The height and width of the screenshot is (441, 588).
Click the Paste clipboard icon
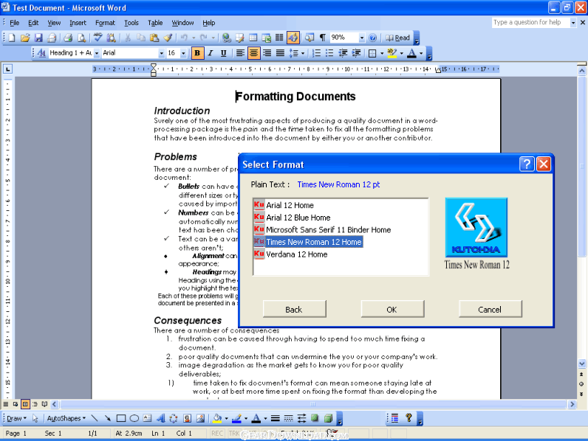pyautogui.click(x=154, y=38)
